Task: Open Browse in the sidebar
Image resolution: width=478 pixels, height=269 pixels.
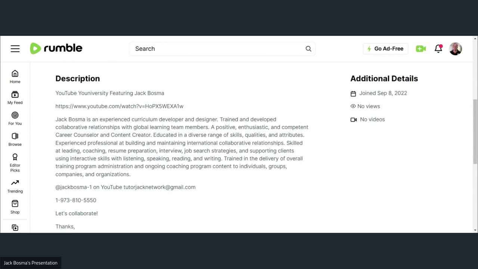Action: [x=15, y=139]
